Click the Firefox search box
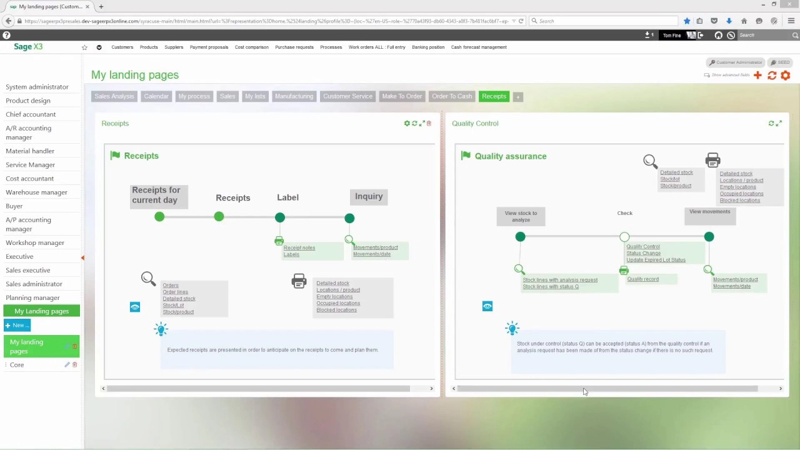This screenshot has width=800, height=450. 604,21
